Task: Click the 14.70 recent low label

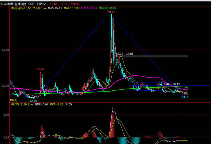Action: coord(186,97)
